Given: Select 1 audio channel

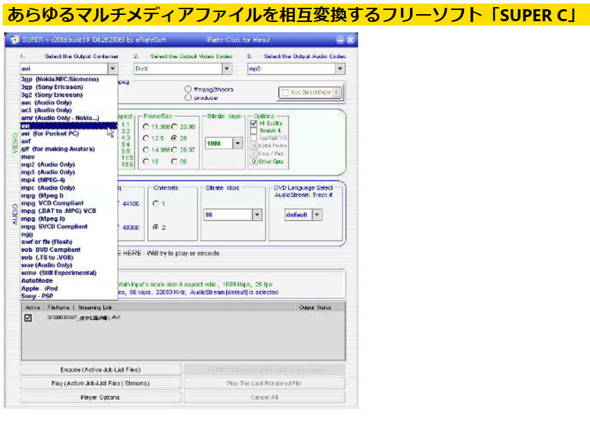Looking at the screenshot, I should click(x=156, y=204).
